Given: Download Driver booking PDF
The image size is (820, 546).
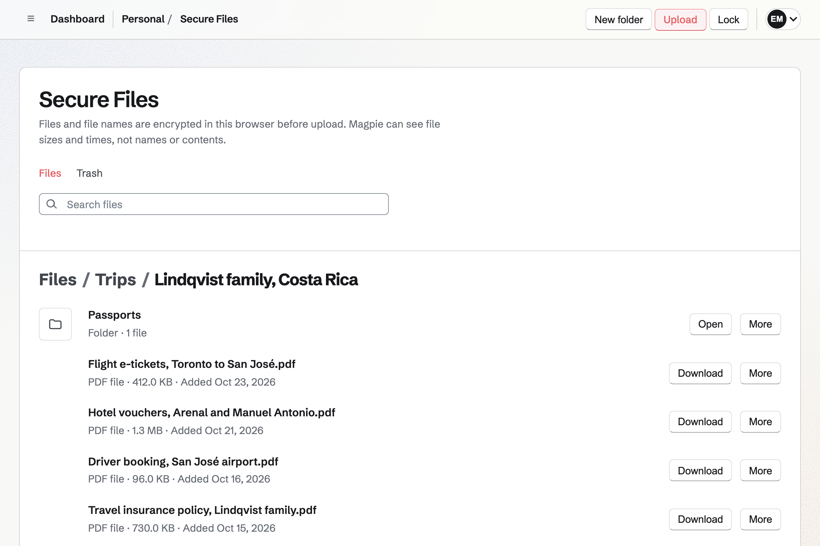Looking at the screenshot, I should 700,471.
